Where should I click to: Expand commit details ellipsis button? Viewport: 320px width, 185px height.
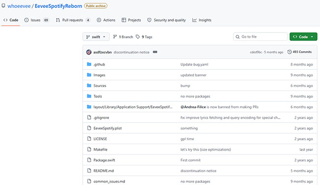[155, 52]
